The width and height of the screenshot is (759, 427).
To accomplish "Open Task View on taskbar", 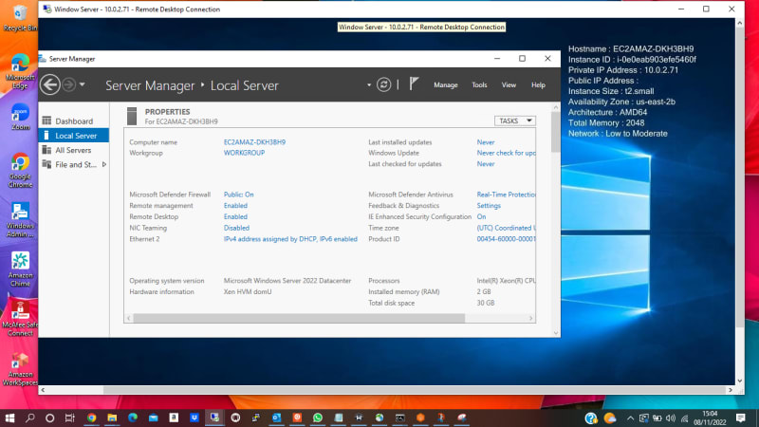I will 70,418.
